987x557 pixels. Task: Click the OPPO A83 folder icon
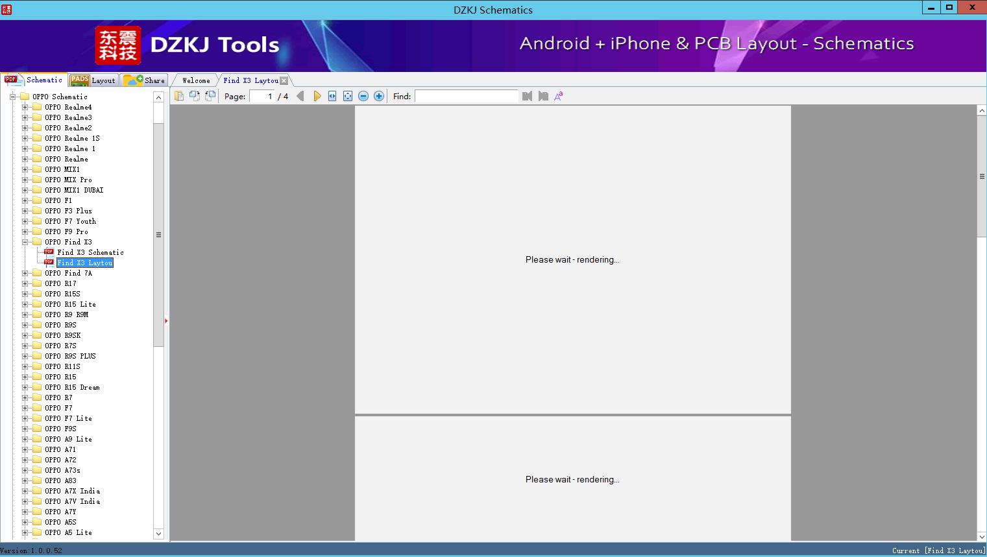(x=37, y=480)
